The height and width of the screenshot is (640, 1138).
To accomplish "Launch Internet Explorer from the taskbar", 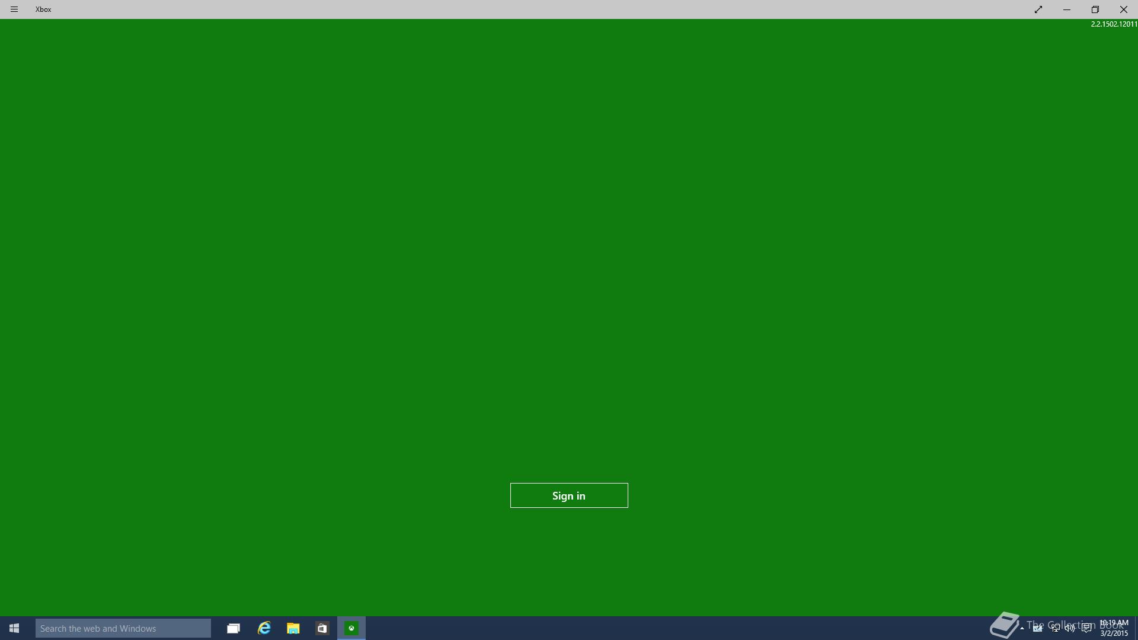I will 264,628.
